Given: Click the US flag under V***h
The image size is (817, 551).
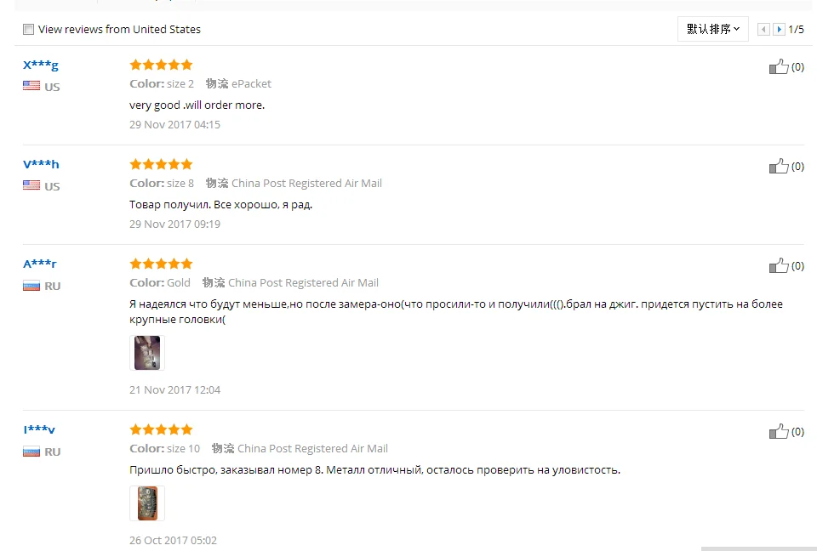Looking at the screenshot, I should point(31,185).
